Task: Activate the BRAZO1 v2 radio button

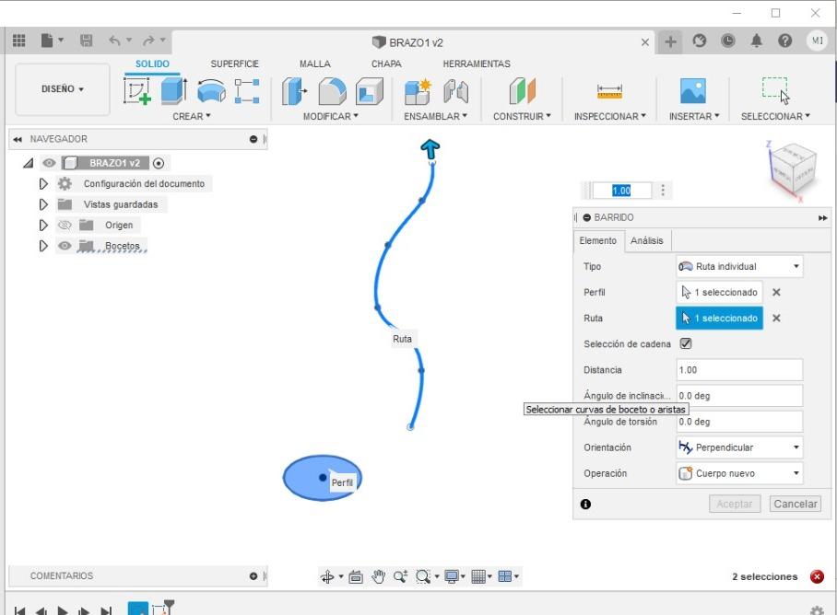Action: click(x=159, y=163)
